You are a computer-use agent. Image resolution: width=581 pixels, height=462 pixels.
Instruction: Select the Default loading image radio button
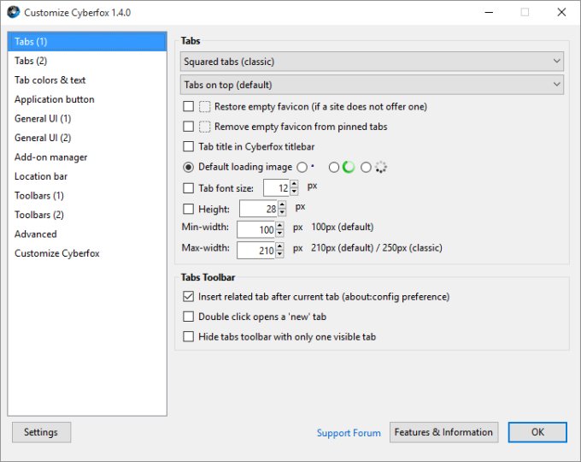(189, 168)
